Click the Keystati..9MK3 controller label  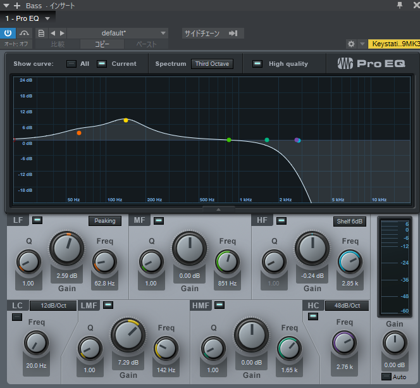tap(394, 44)
